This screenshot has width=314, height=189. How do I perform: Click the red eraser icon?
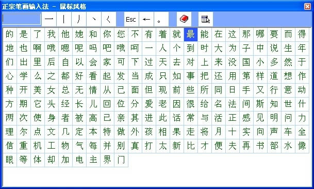click(184, 19)
